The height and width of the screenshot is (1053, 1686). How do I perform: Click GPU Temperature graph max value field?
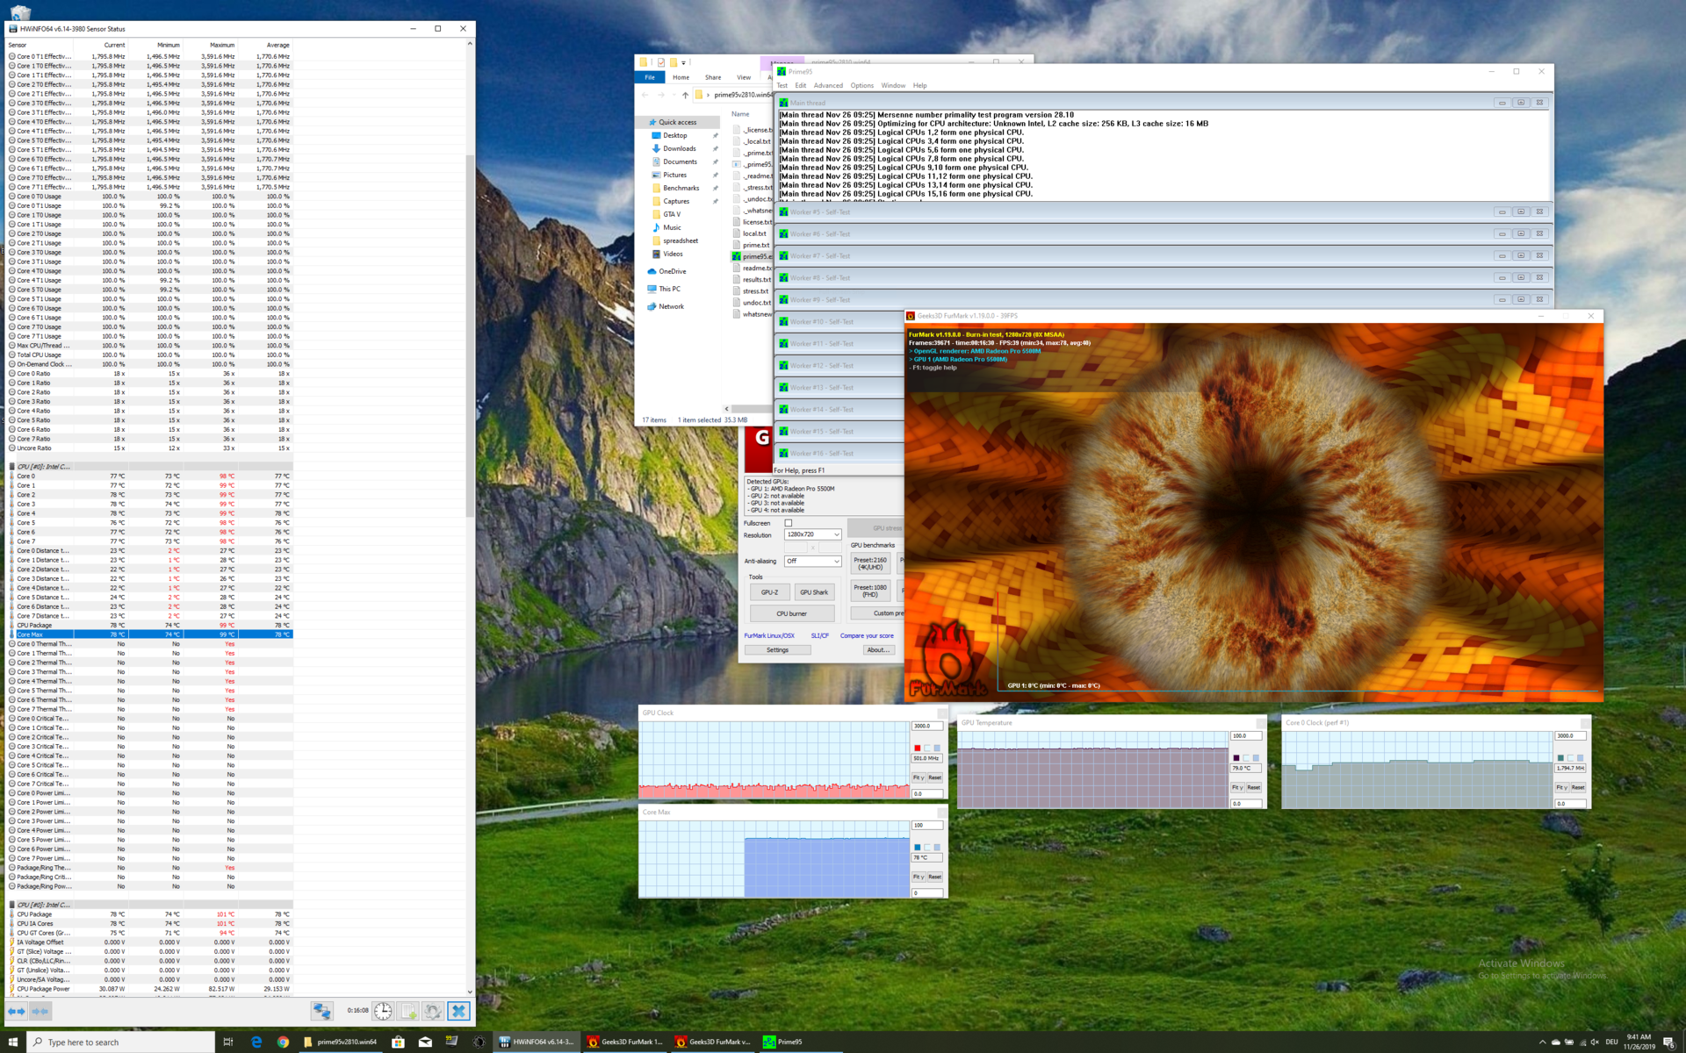coord(1244,736)
